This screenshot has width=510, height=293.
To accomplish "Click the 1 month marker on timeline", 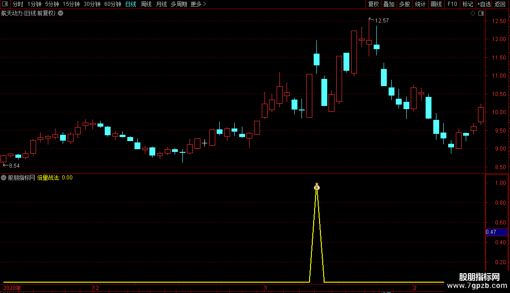I will 266,288.
